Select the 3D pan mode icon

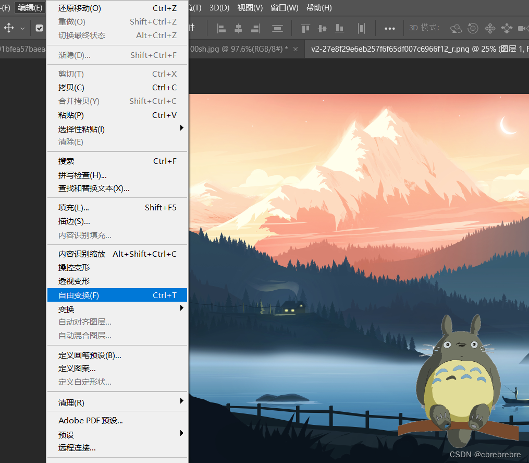tap(490, 28)
